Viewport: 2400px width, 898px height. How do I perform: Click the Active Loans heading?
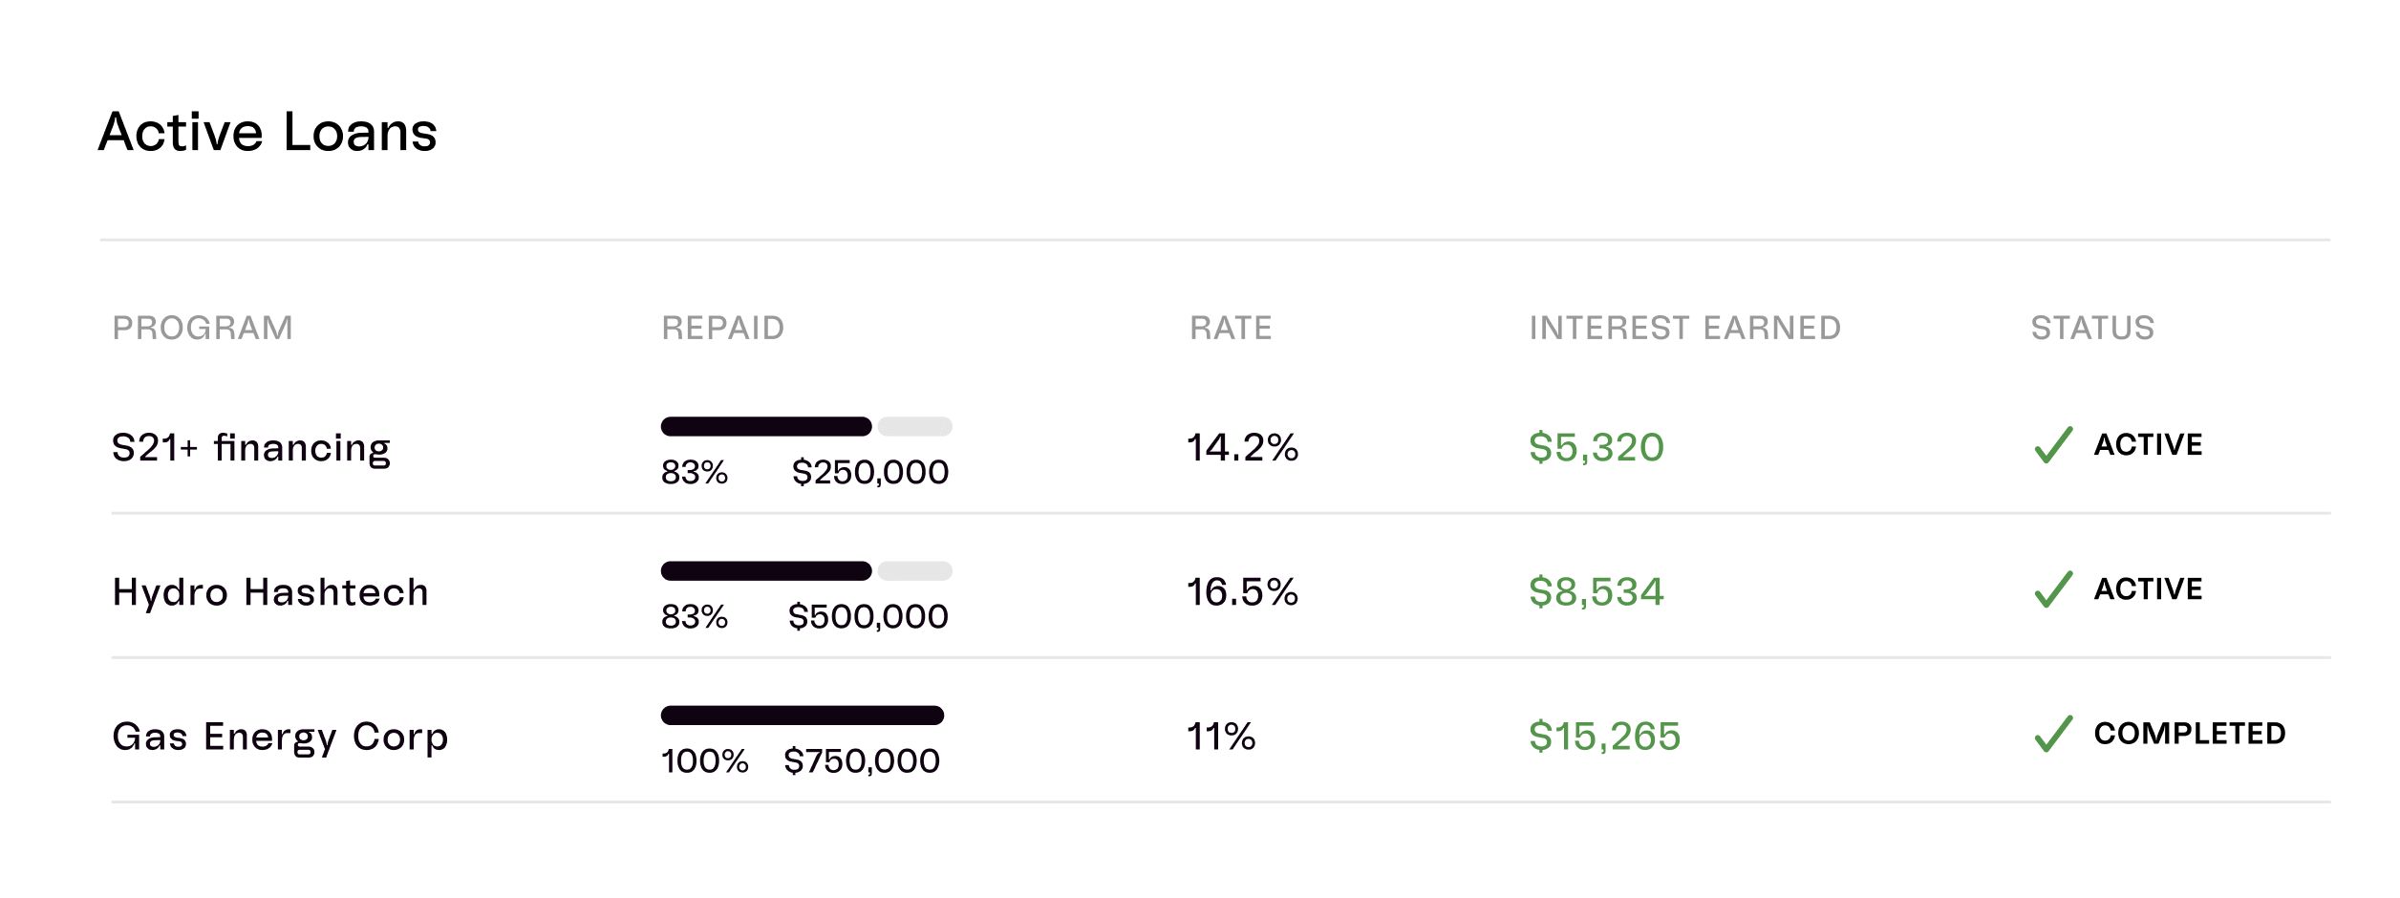point(268,132)
